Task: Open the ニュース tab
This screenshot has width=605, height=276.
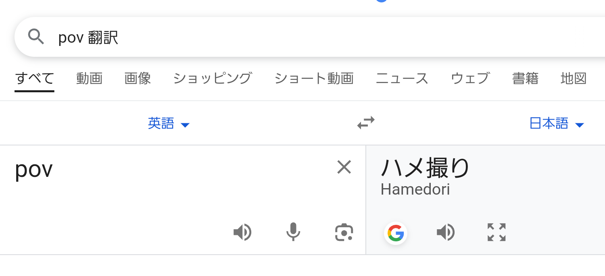Action: click(x=402, y=78)
